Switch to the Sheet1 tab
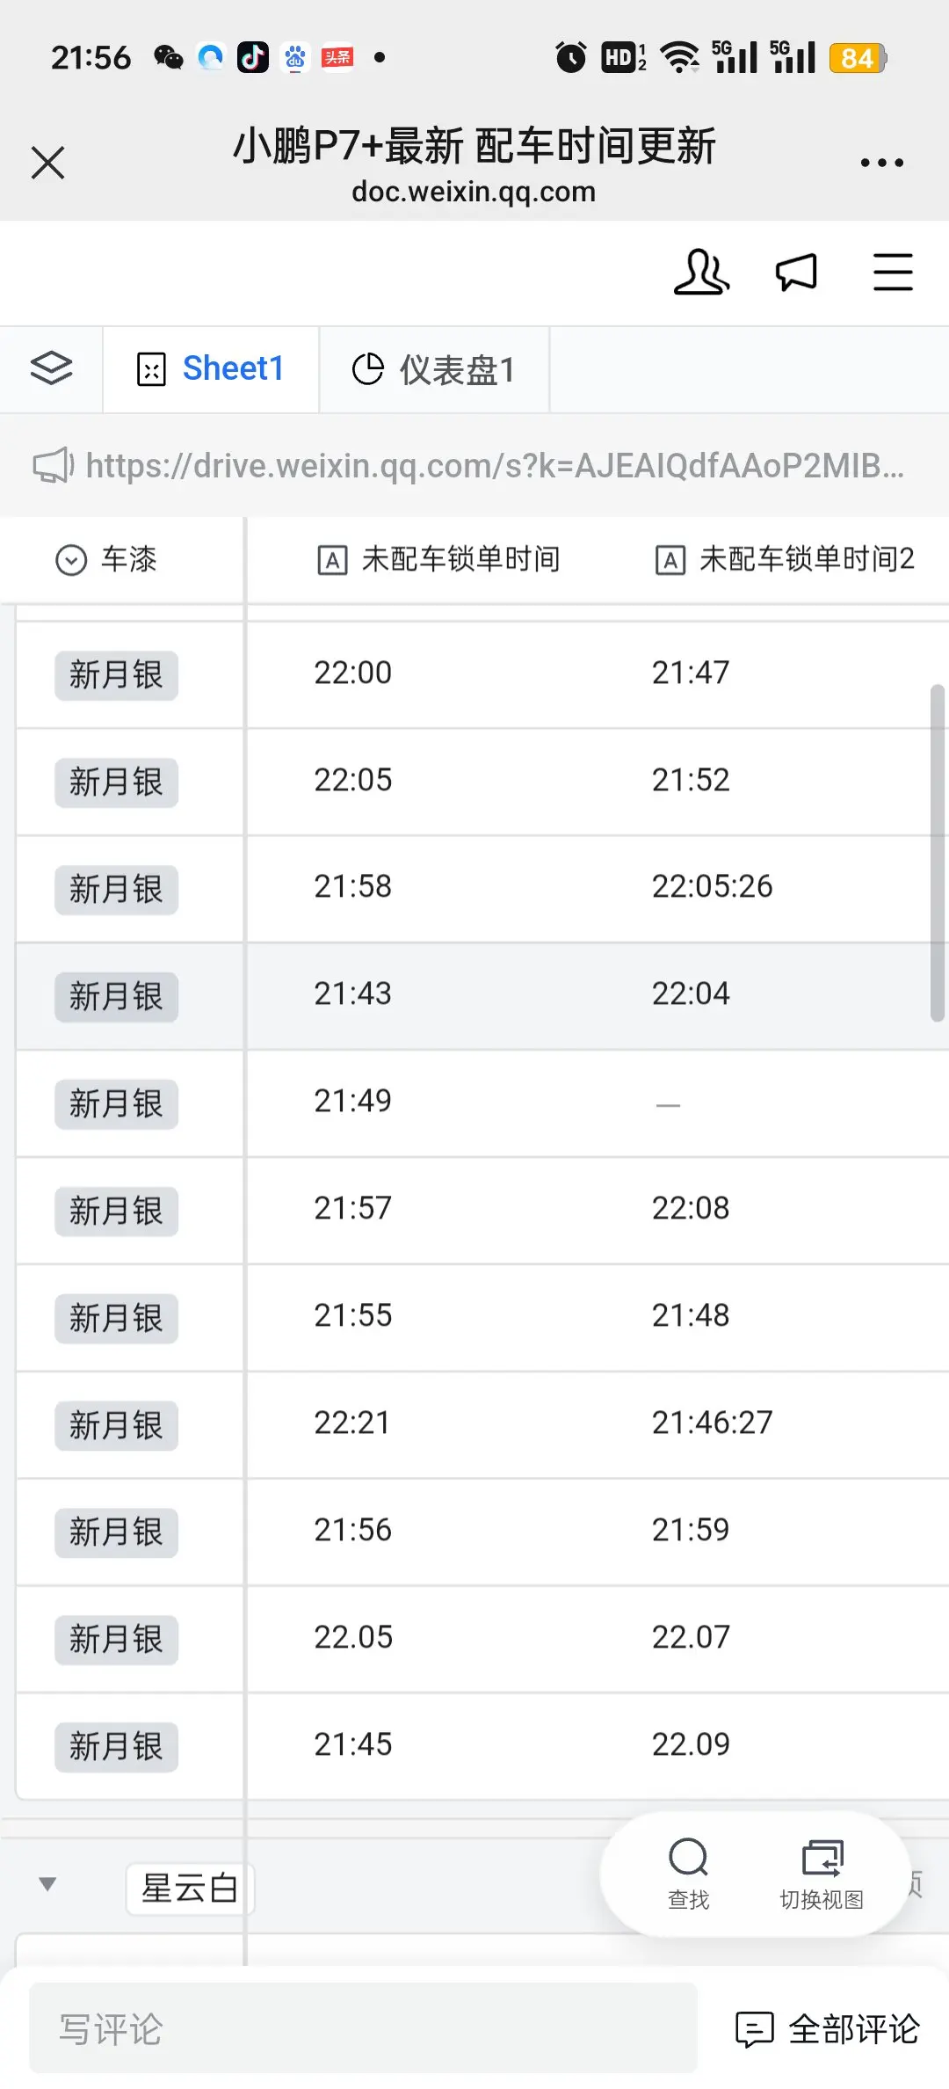 (x=211, y=369)
